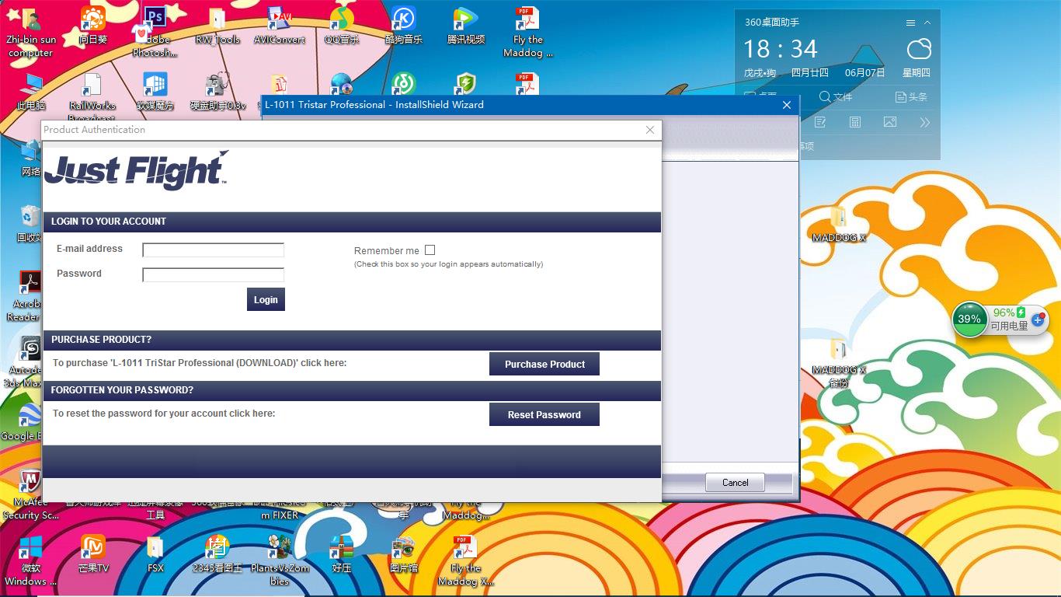Select the 2345看图王 desktop shortcut
This screenshot has height=597, width=1061.
click(x=217, y=554)
